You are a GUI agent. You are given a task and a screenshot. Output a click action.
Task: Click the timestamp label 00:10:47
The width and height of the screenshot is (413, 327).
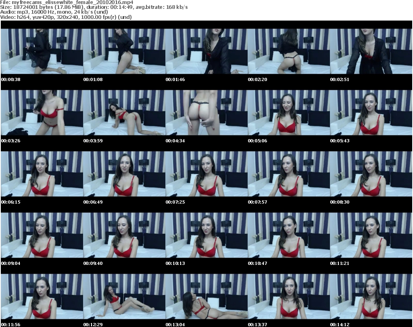[257, 263]
